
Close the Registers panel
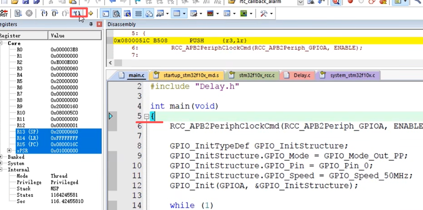99,24
